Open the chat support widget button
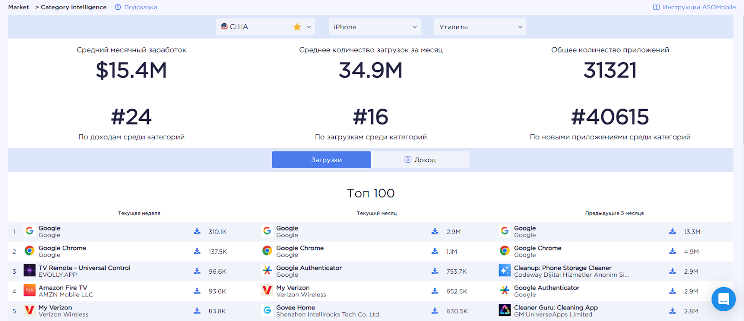Screen dimensions: 744x321 [x=724, y=299]
